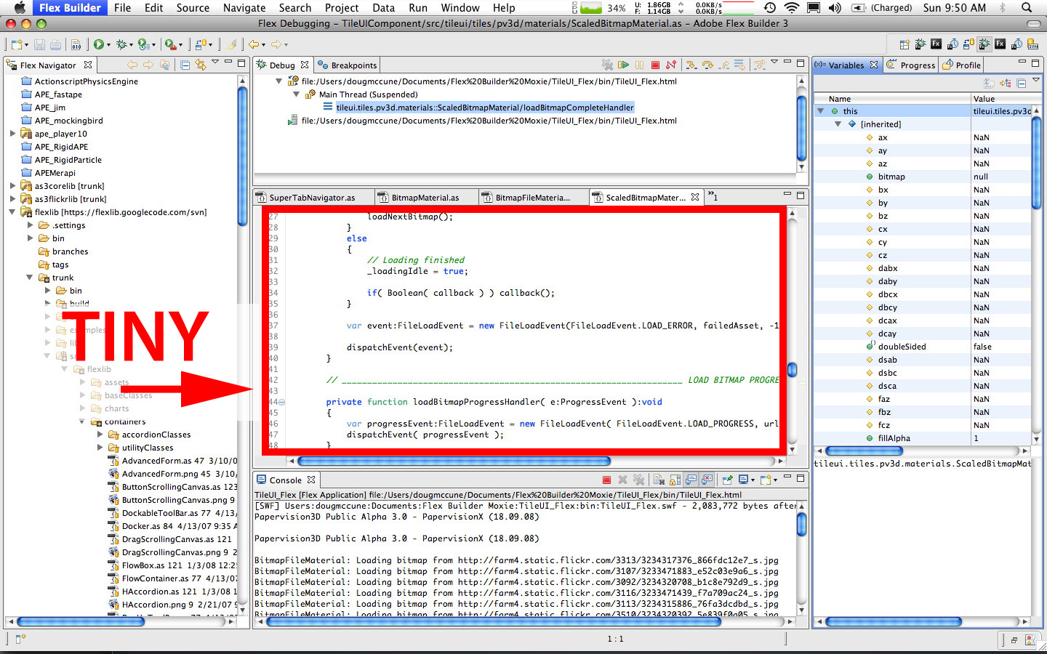
Task: Clear the Console output
Action: [659, 480]
